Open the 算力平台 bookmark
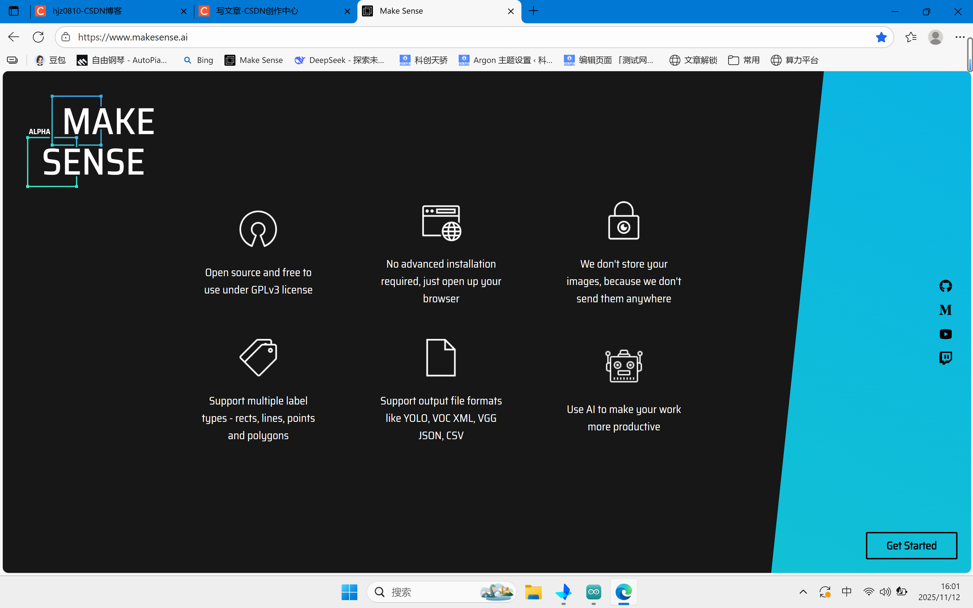 click(x=794, y=60)
